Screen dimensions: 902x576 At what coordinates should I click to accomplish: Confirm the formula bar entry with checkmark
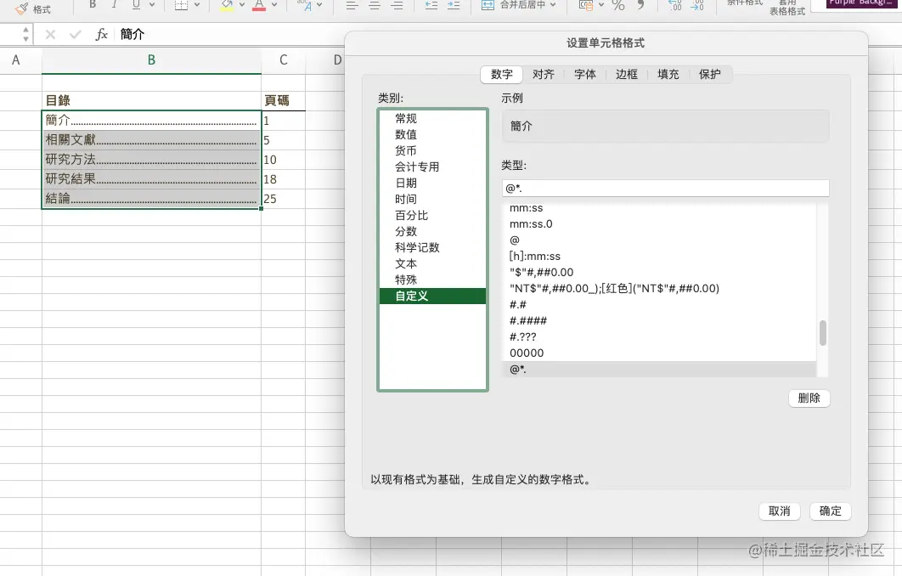[75, 35]
